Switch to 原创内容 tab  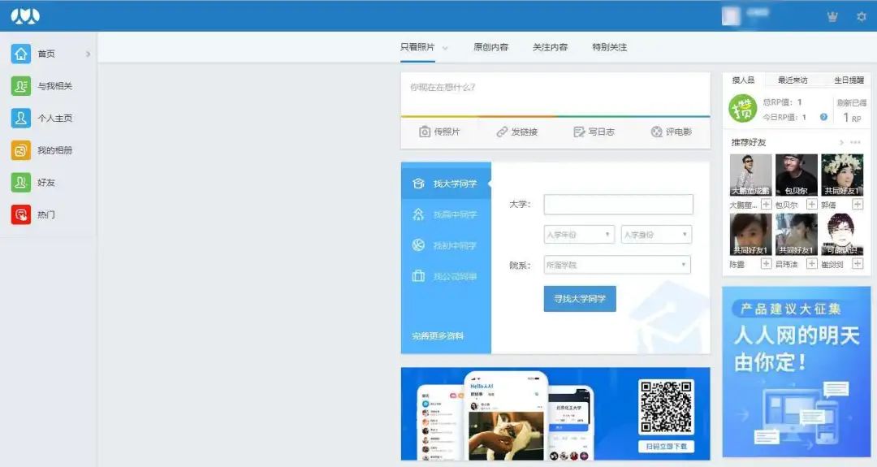click(x=491, y=48)
